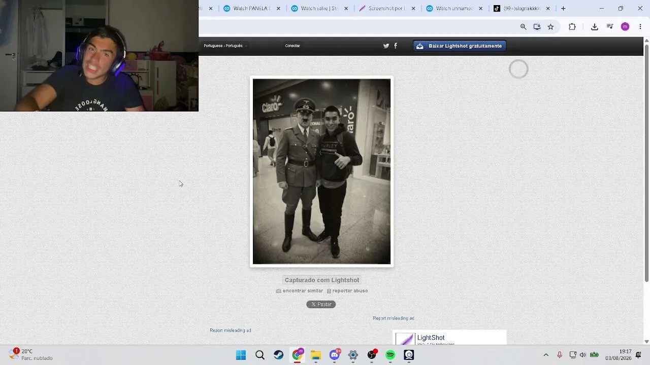The image size is (650, 365).
Task: Click Baixar Lightshot gratuitamente button
Action: (x=460, y=46)
